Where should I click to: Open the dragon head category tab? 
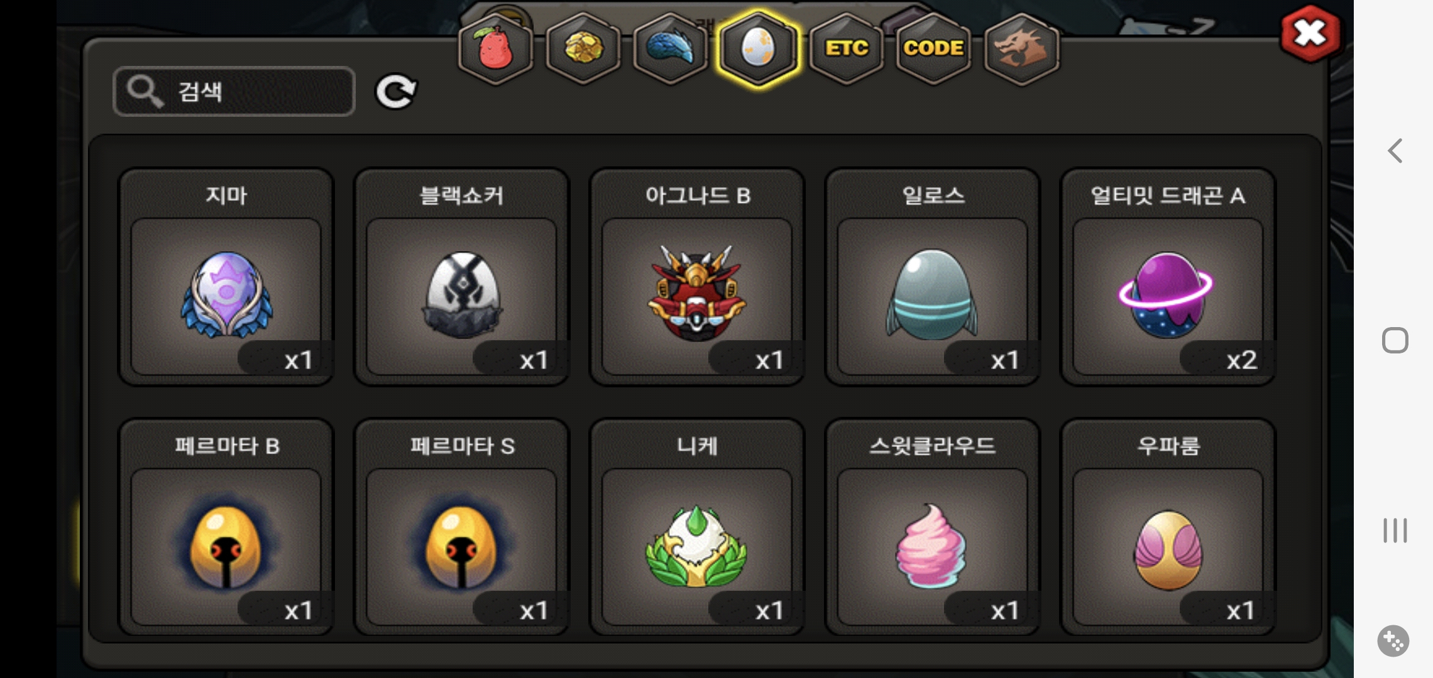coord(1021,49)
